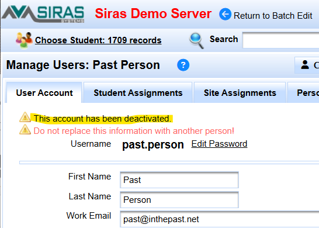Screen dimensions: 319x228
Task: Select the username text past.person
Action: 153,145
